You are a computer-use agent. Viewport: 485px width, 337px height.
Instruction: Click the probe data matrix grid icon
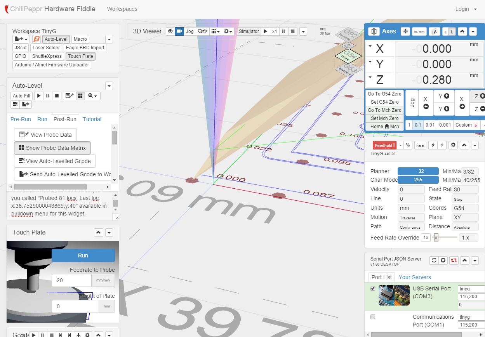80,96
